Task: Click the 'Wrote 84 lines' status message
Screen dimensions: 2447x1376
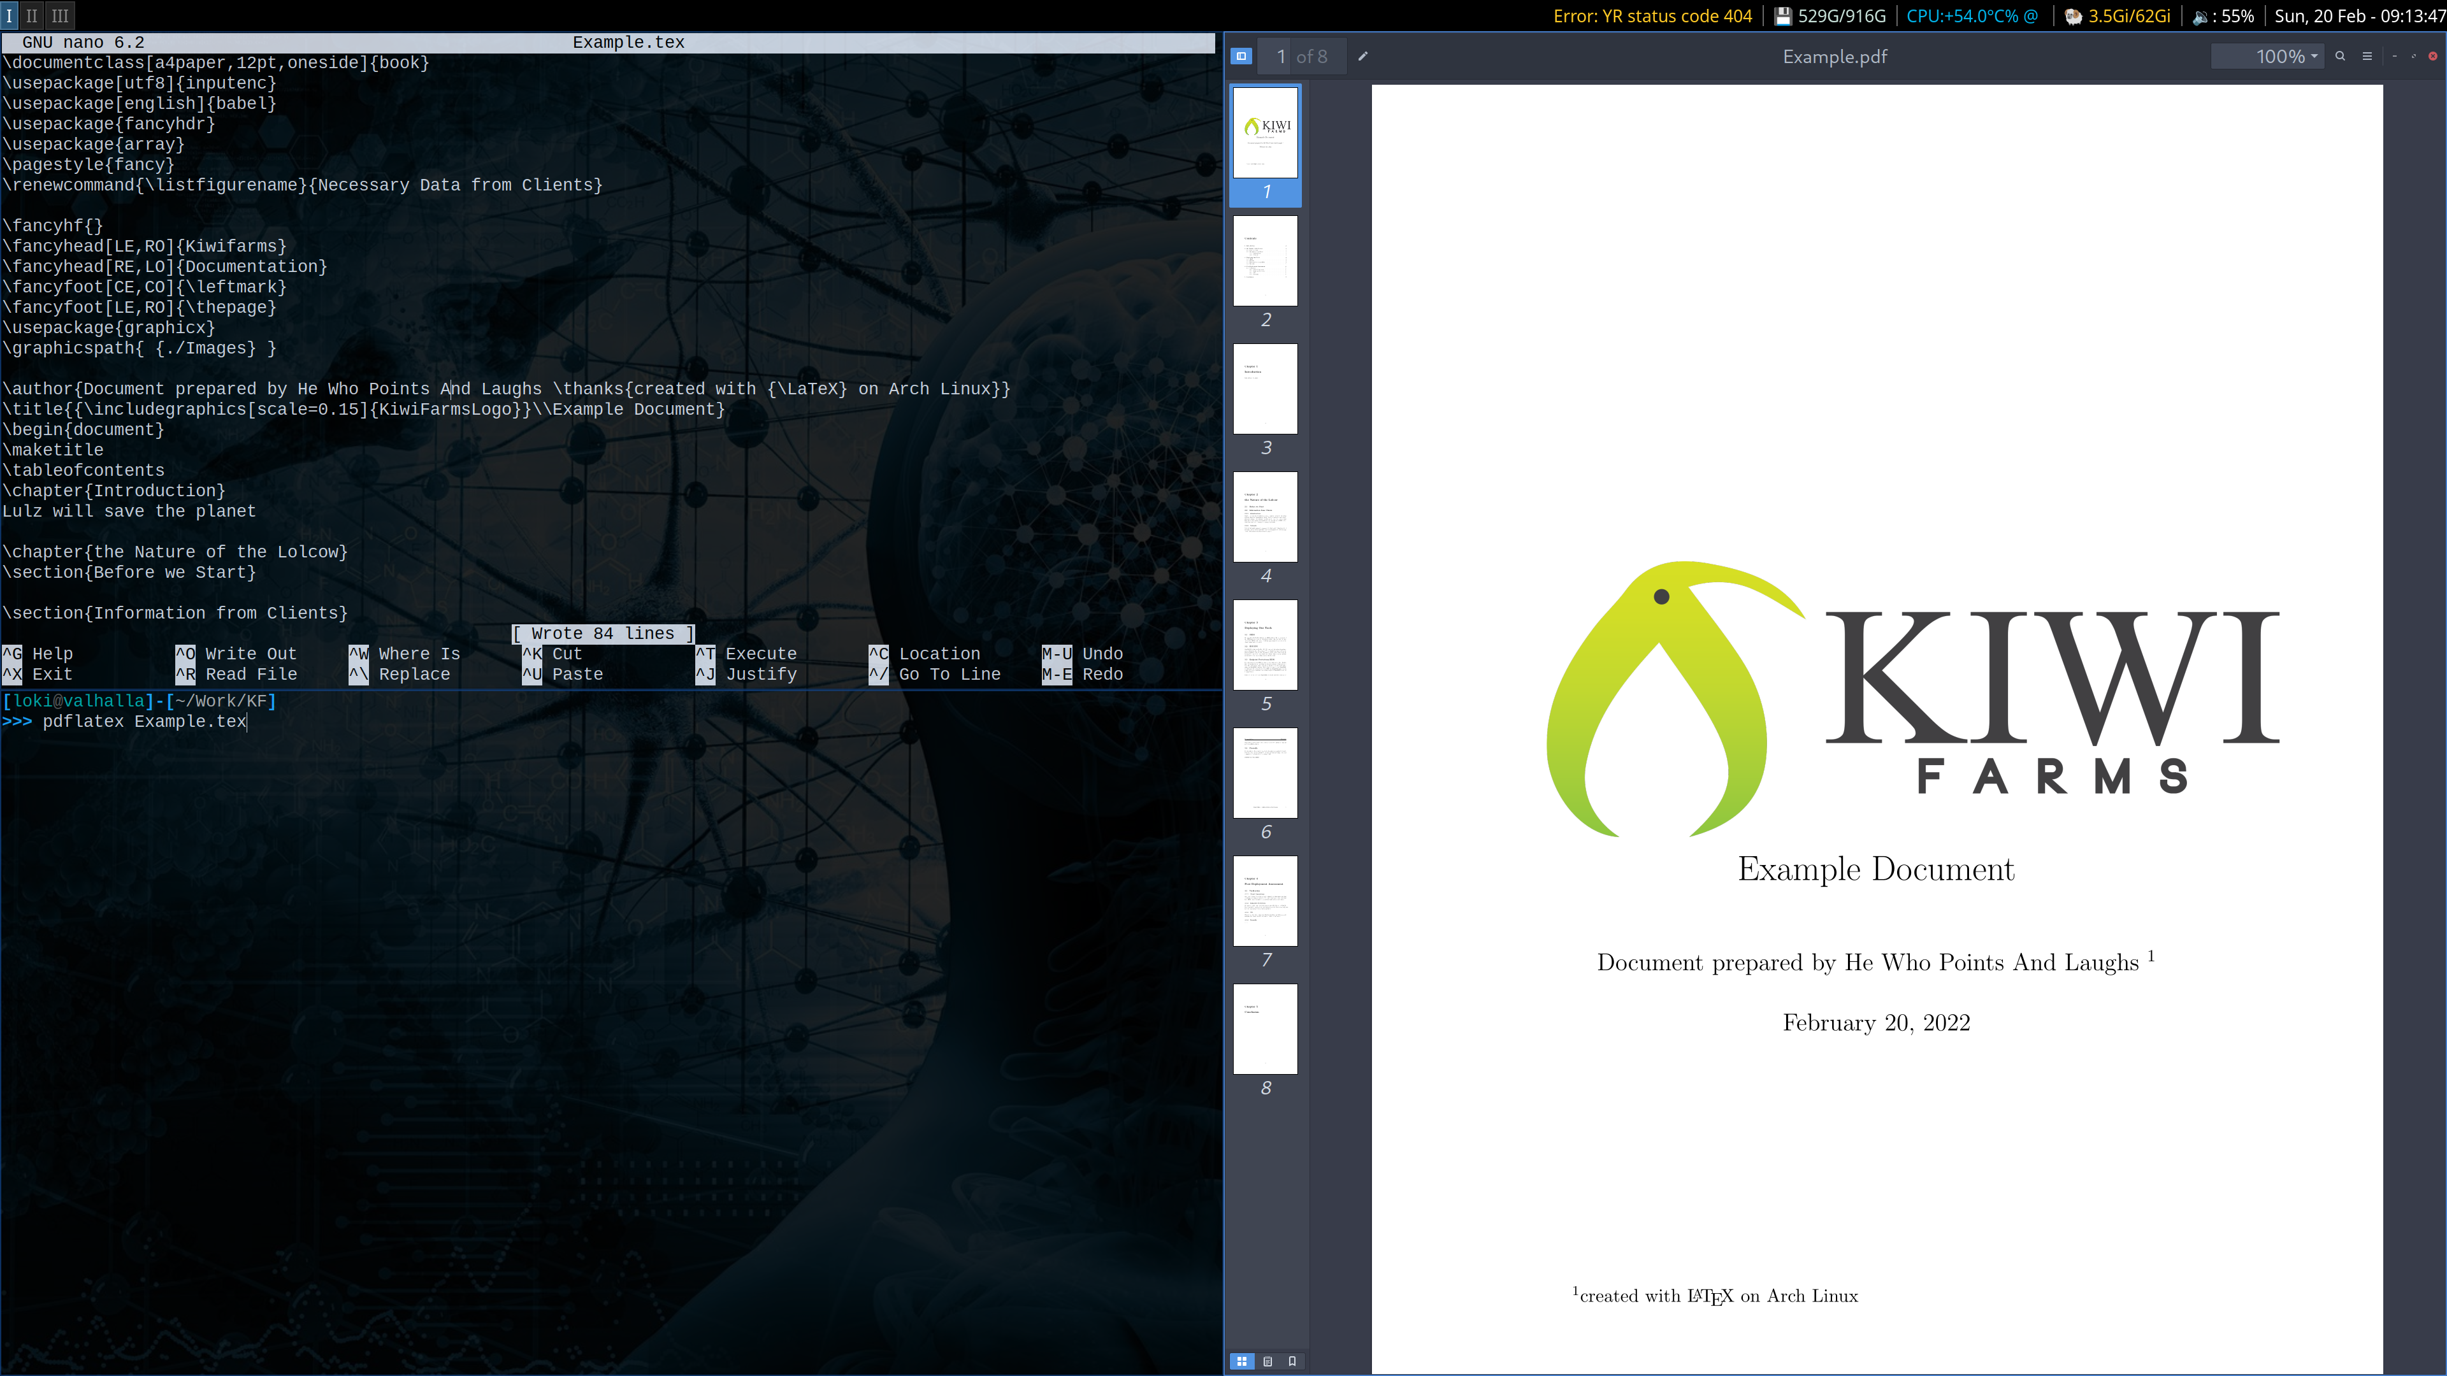Action: point(603,633)
